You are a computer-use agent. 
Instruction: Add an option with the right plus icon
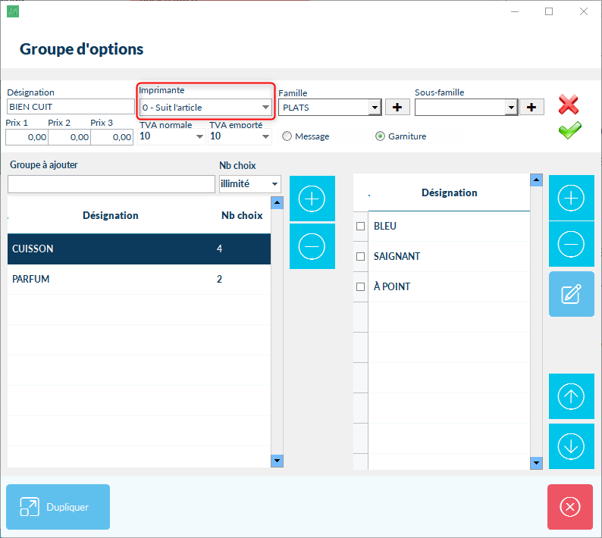pos(571,197)
